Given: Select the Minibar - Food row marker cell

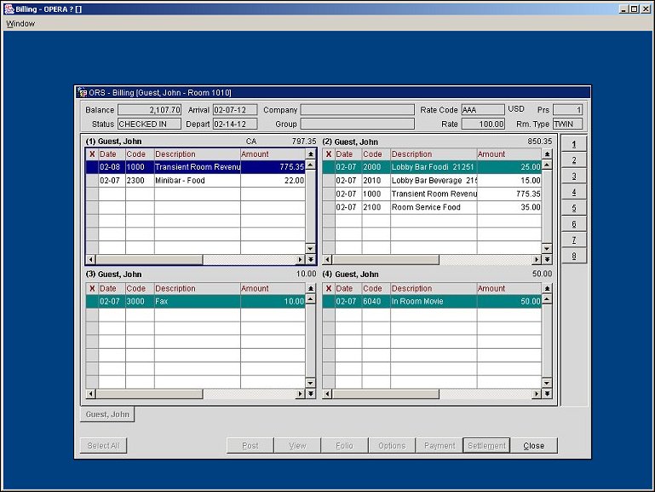Looking at the screenshot, I should pyautogui.click(x=92, y=181).
